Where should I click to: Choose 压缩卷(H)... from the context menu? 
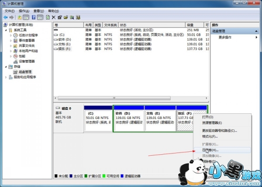click(212, 150)
